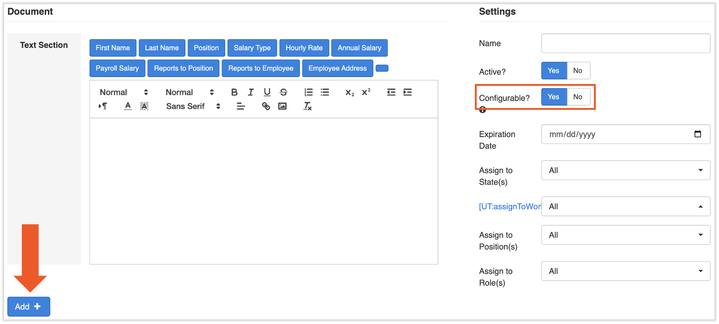Insert a hyperlink with link icon
This screenshot has width=719, height=324.
[266, 106]
